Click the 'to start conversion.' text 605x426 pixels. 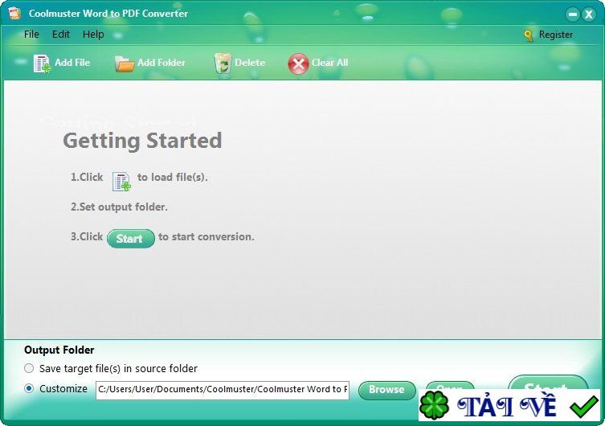tap(206, 236)
